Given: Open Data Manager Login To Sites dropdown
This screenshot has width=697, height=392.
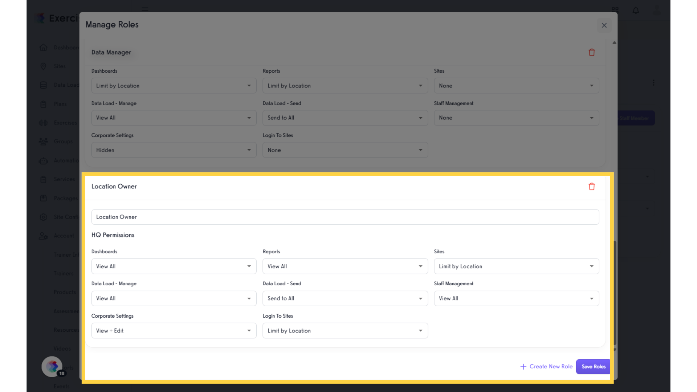Looking at the screenshot, I should pyautogui.click(x=345, y=150).
